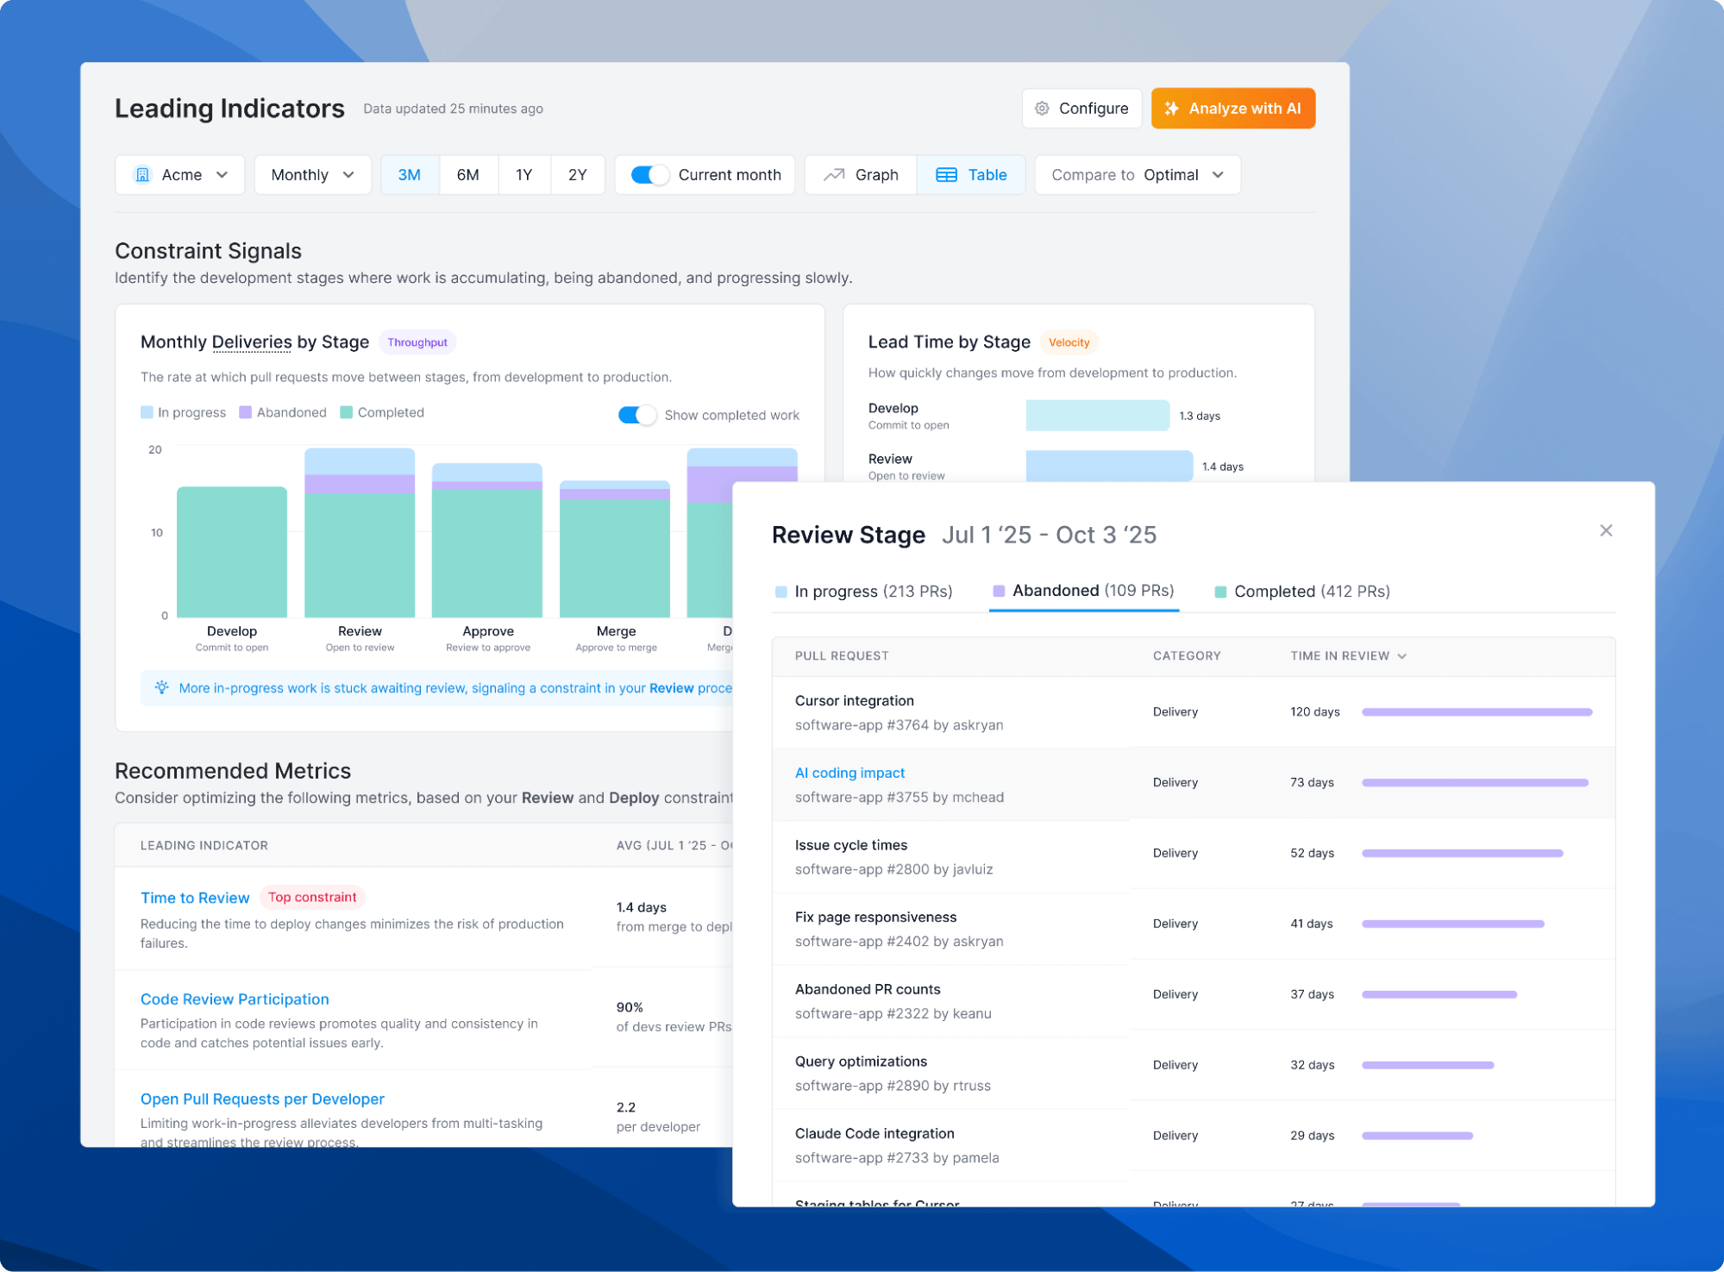Click the Acme building icon
The image size is (1724, 1272).
[x=143, y=175]
